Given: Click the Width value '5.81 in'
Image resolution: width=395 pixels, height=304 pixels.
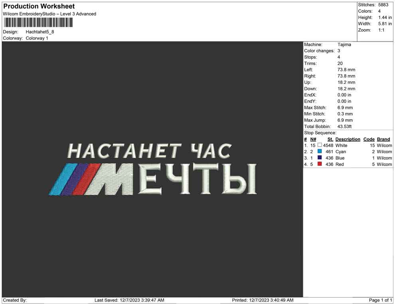Looking at the screenshot, I should coord(385,24).
